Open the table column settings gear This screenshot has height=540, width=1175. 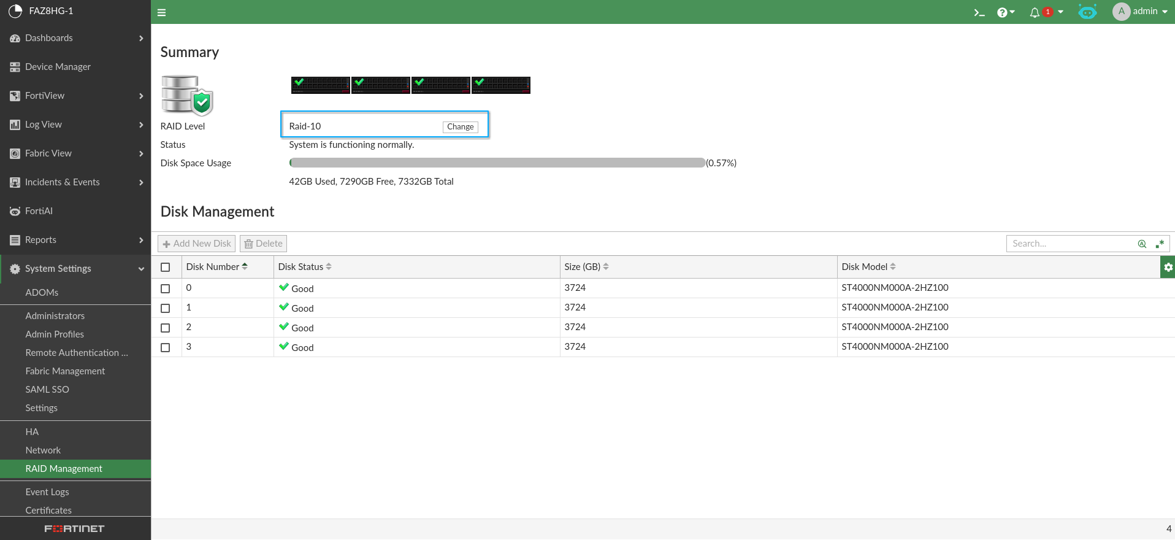[1168, 267]
